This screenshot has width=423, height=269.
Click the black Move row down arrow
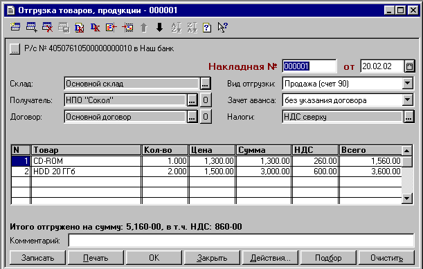click(x=160, y=27)
